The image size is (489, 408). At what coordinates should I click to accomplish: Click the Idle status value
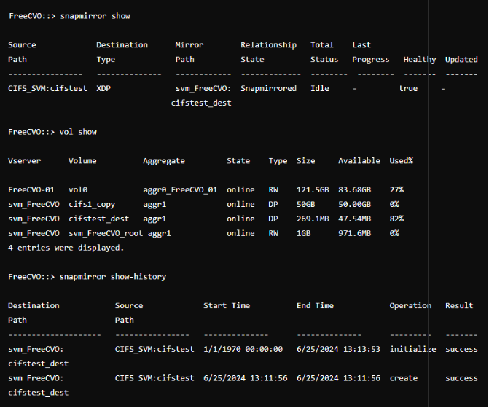pyautogui.click(x=320, y=88)
